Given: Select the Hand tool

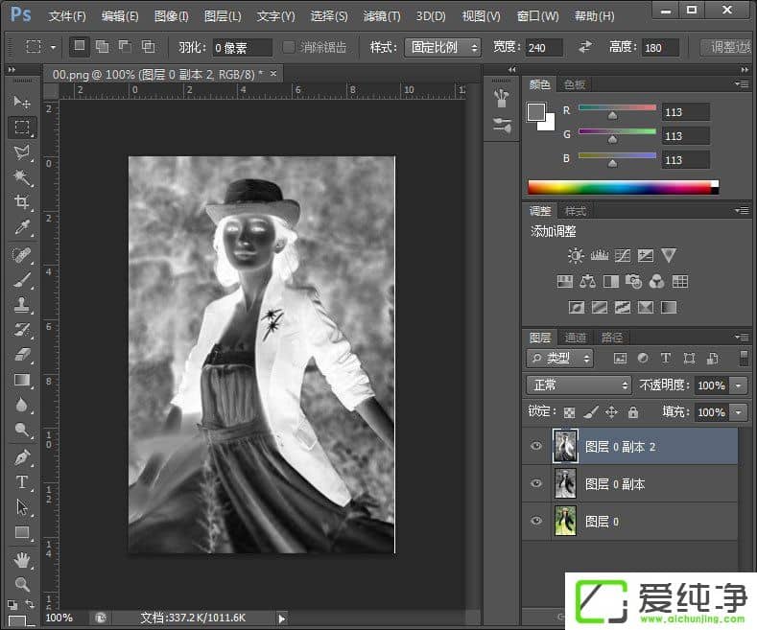Looking at the screenshot, I should point(22,558).
